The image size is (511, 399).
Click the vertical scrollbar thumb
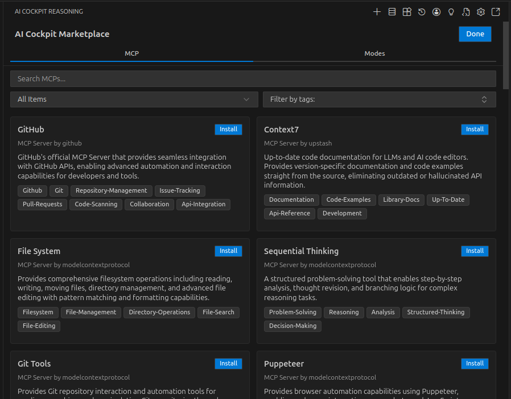tap(506, 55)
